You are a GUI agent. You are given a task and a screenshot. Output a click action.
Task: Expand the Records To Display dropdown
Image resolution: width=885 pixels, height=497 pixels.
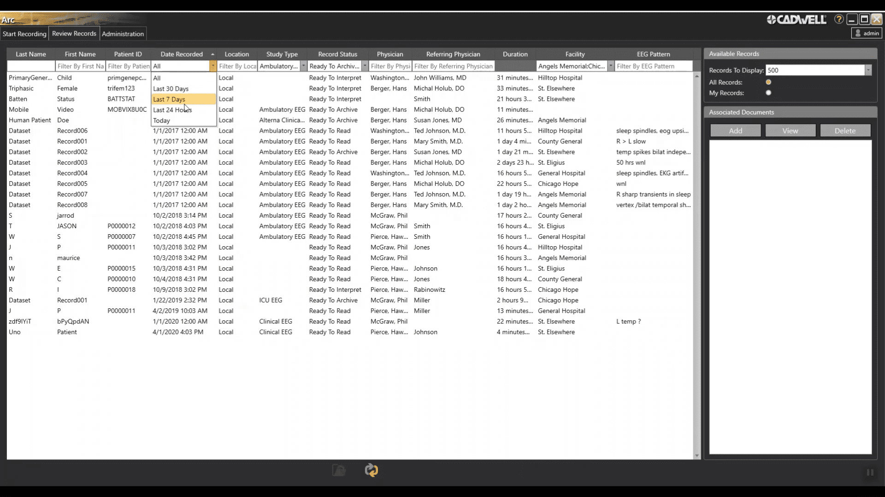[x=868, y=70]
